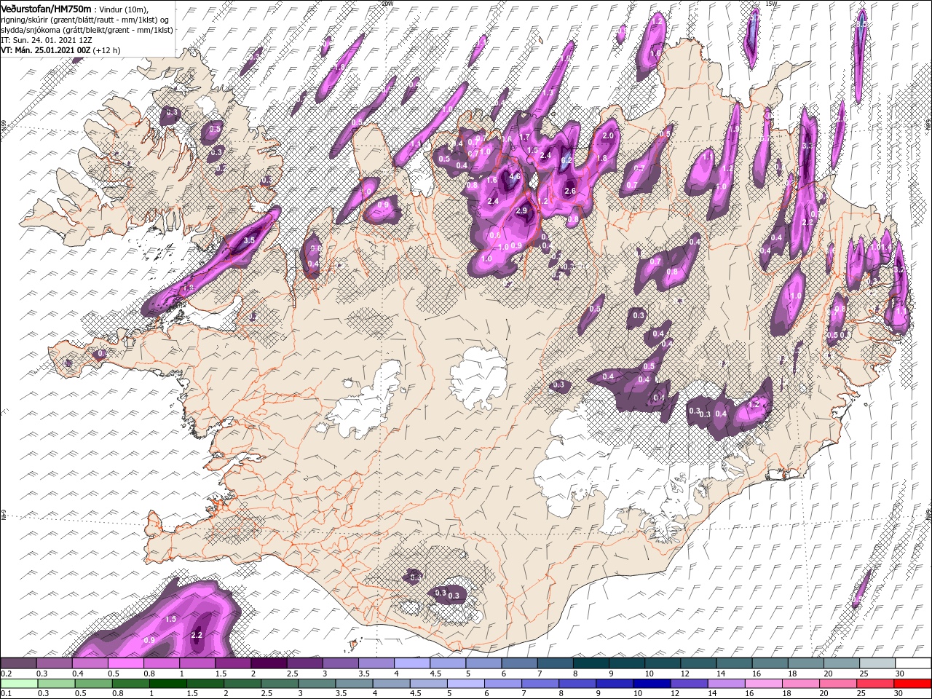
Task: Click the 2.6 snowfall value label
Action: click(x=570, y=191)
